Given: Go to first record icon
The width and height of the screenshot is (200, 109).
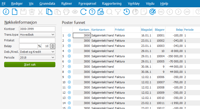Looking at the screenshot, I should pos(161,12).
